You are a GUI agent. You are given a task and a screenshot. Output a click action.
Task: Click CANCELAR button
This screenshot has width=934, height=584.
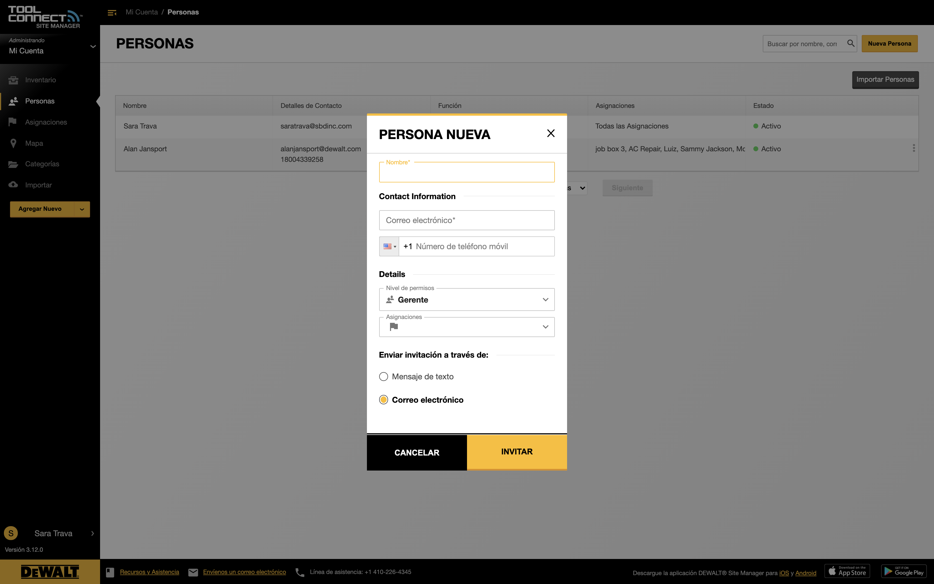click(417, 453)
